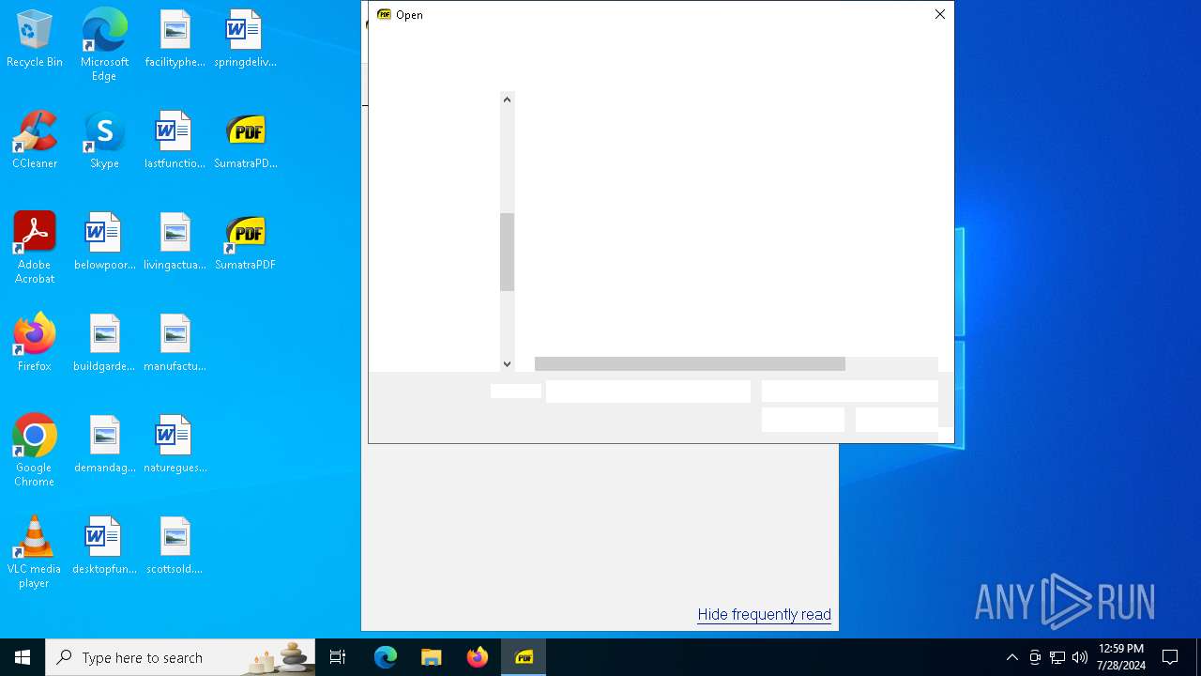Open the Recycle Bin desktop icon
1201x676 pixels.
35,39
